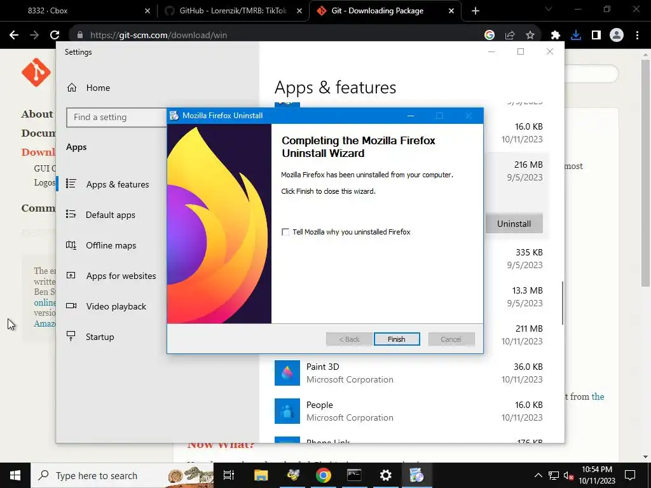
Task: Open Home in Settings sidebar
Action: pyautogui.click(x=99, y=88)
